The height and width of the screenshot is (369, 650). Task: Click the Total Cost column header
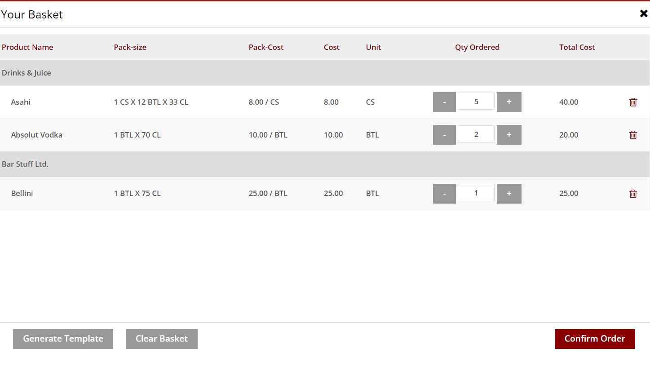(577, 47)
